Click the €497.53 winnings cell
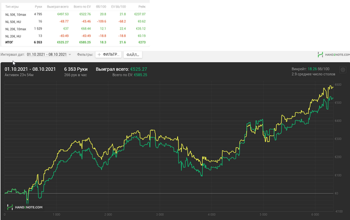 pos(63,14)
